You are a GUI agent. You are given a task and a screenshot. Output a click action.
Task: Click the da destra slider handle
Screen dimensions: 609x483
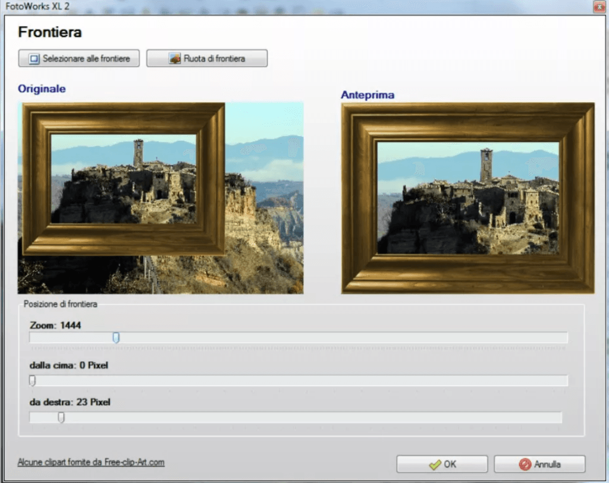61,417
